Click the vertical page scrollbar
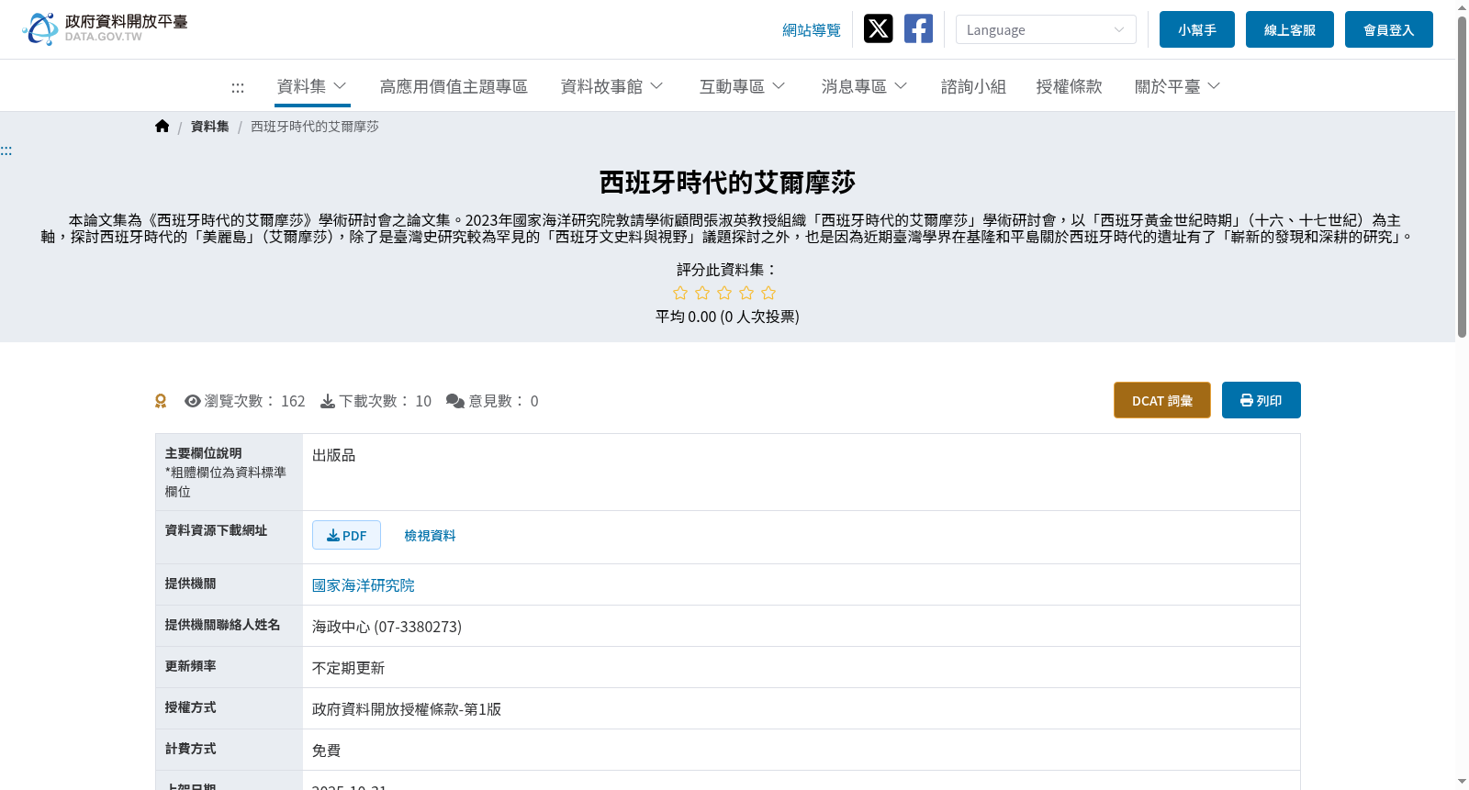Viewport: 1469px width, 790px height. click(1462, 177)
